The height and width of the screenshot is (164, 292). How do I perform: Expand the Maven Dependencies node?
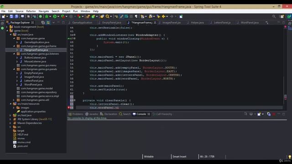[10, 123]
